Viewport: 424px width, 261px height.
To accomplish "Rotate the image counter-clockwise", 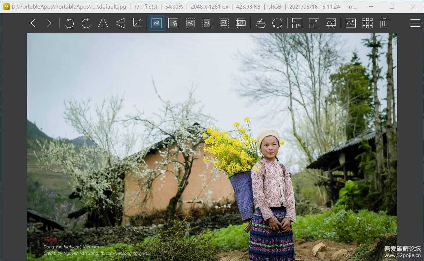I will [69, 23].
